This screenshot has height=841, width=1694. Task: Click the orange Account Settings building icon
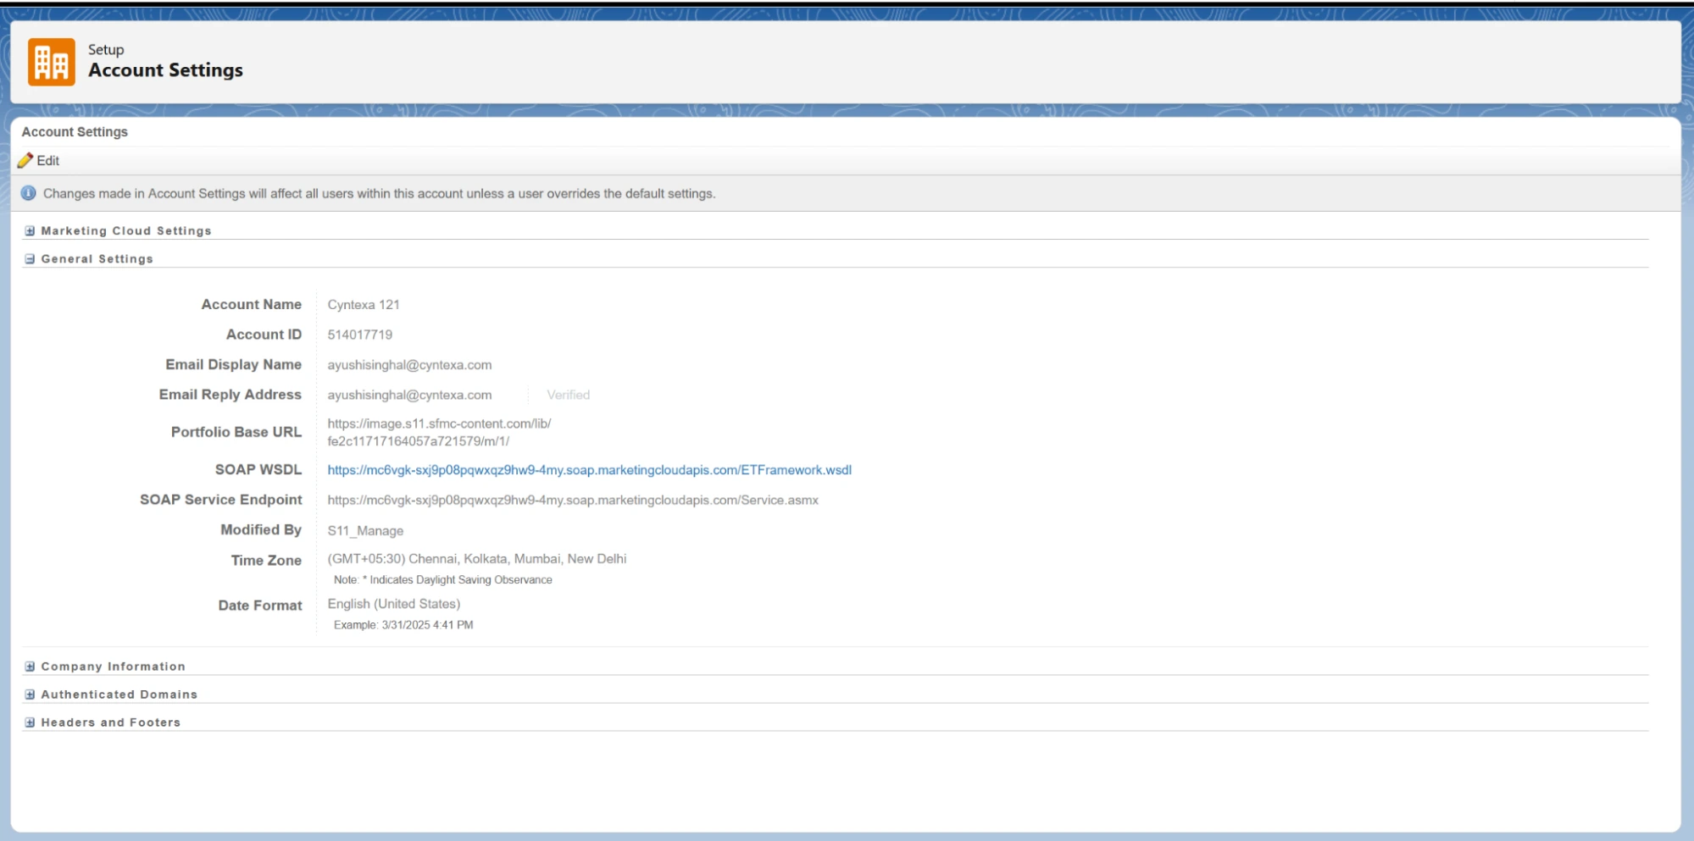[51, 62]
